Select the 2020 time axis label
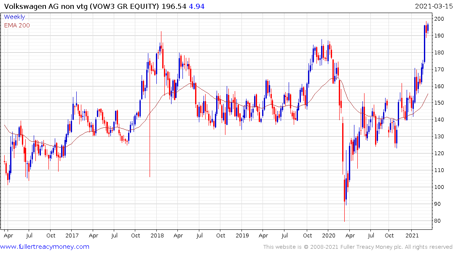This screenshot has width=453, height=253. point(329,235)
